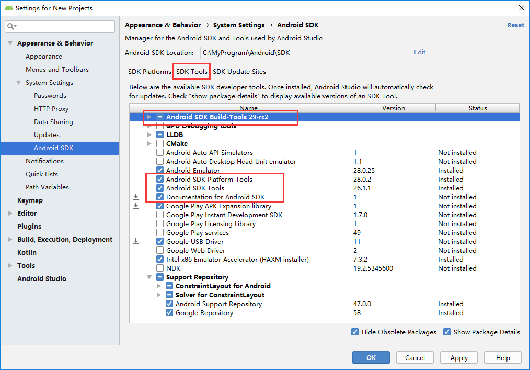The width and height of the screenshot is (530, 370).
Task: Check the GPU Debugging tools checkbox
Action: point(160,126)
